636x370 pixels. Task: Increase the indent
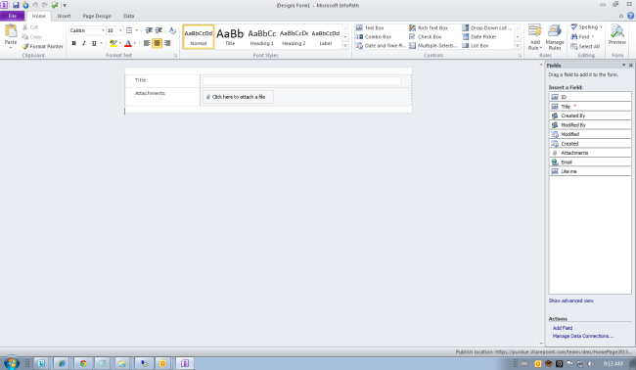tap(159, 30)
